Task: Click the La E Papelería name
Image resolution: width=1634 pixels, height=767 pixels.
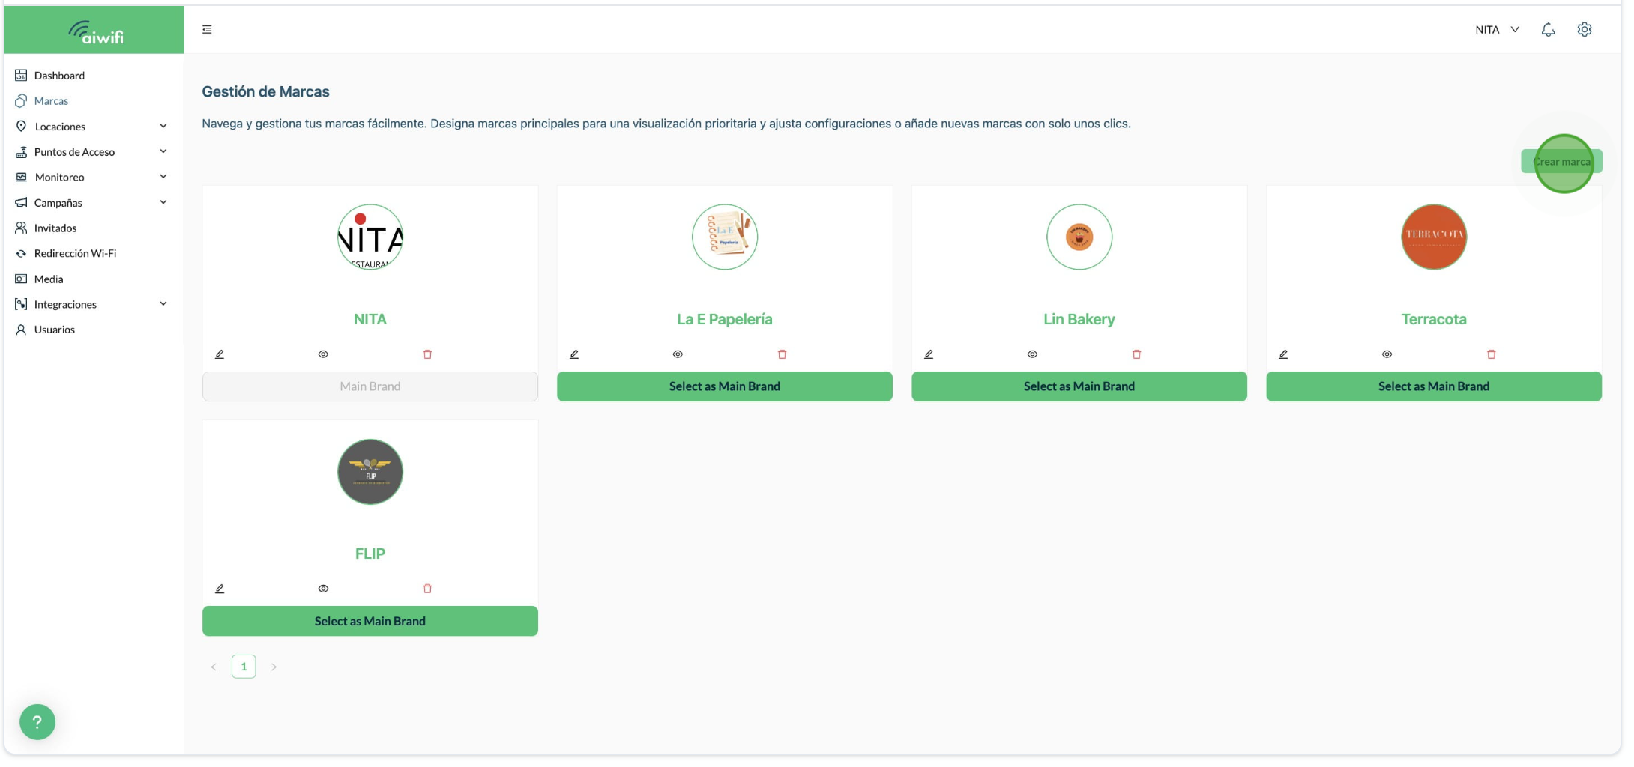Action: pyautogui.click(x=725, y=319)
